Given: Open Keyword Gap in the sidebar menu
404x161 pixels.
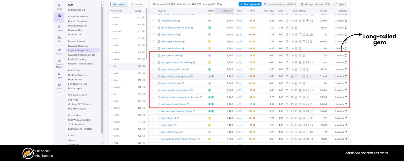Looking at the screenshot, I should (75, 30).
